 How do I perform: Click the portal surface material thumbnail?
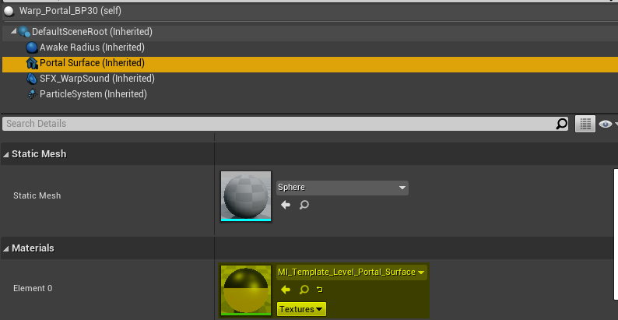(246, 290)
